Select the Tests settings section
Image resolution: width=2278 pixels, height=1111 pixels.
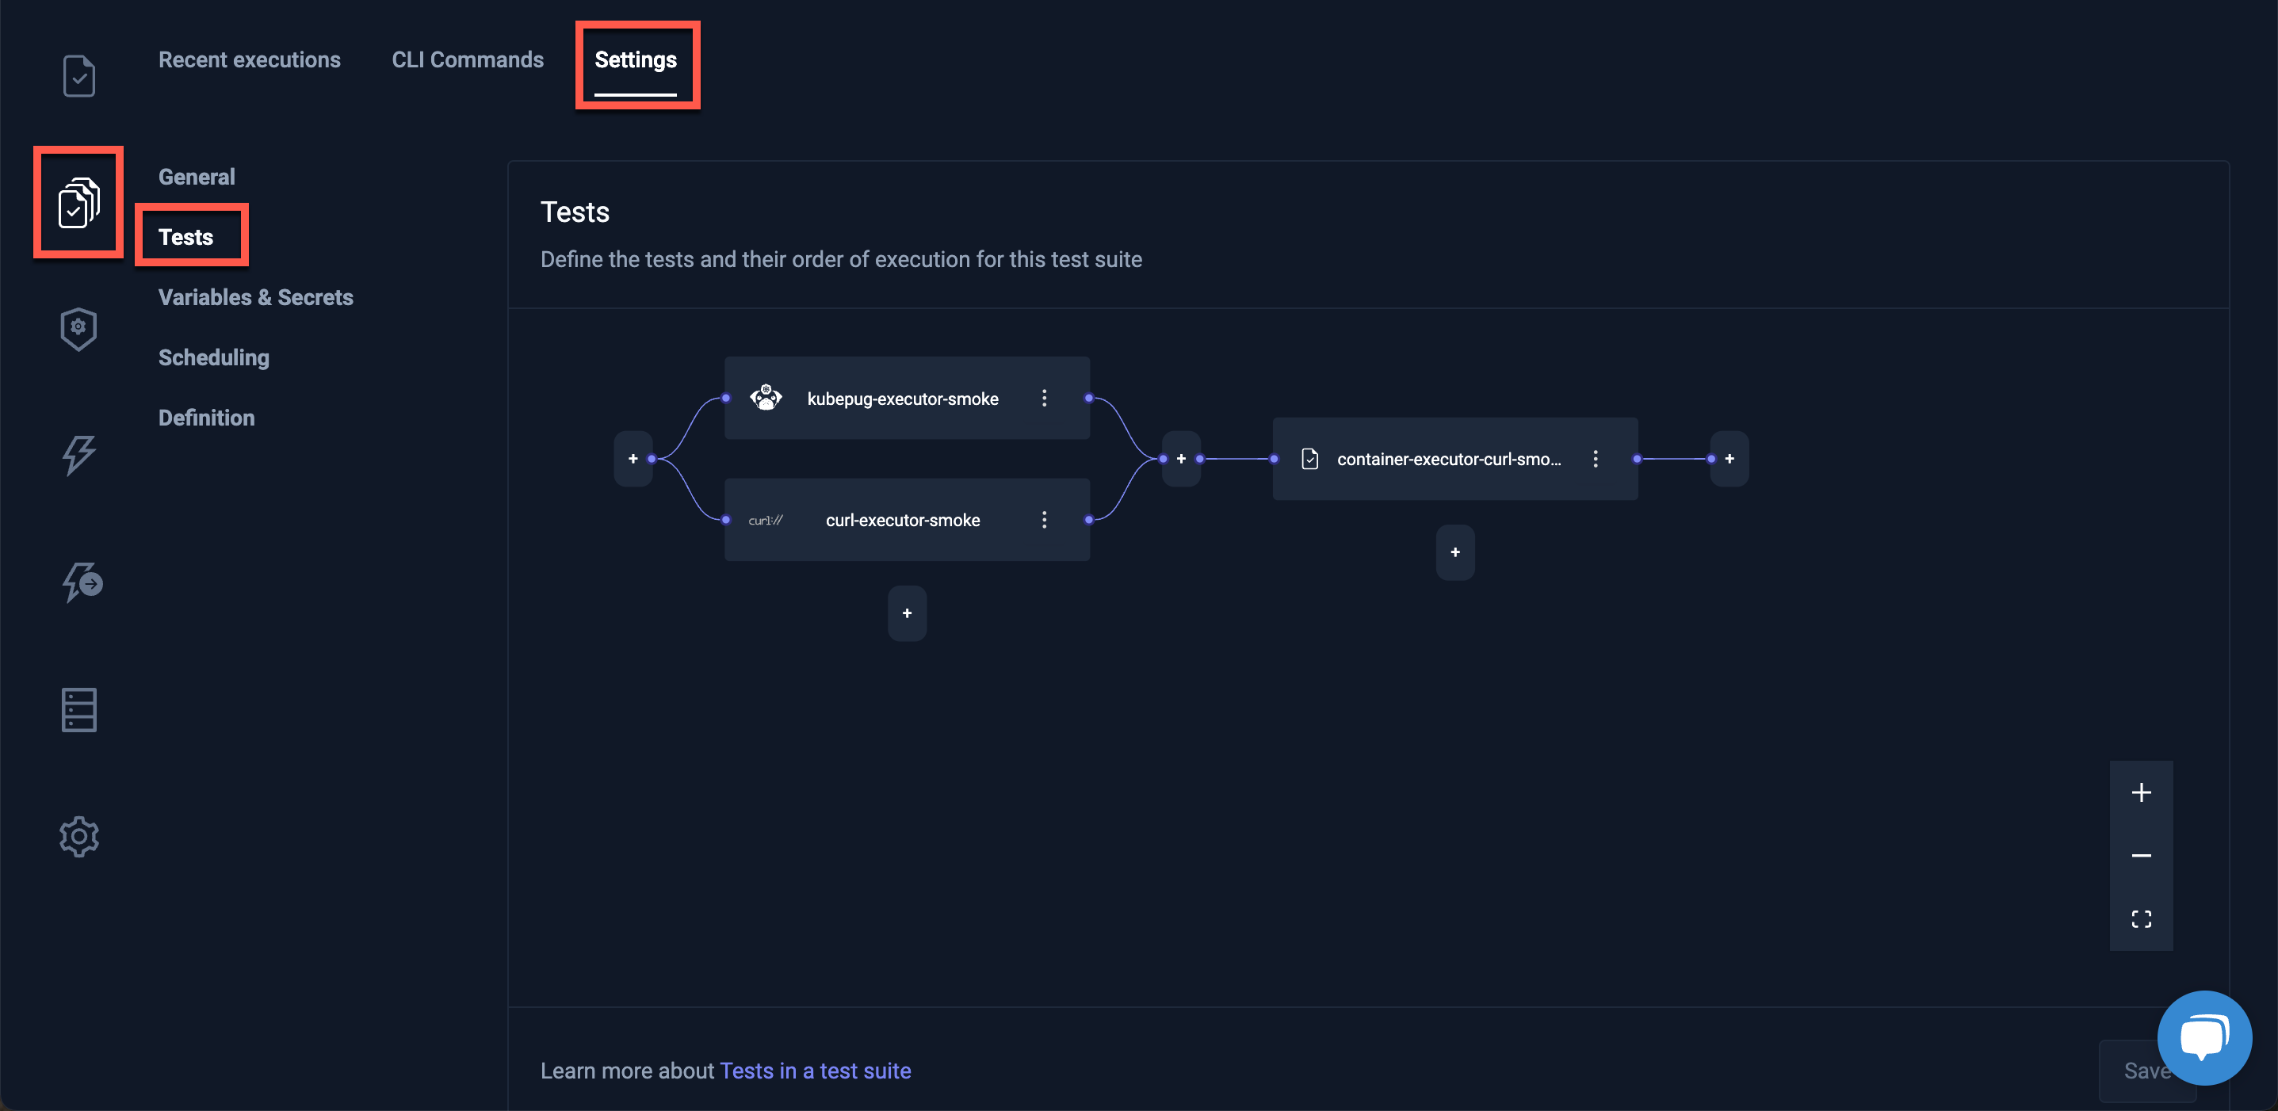click(186, 237)
